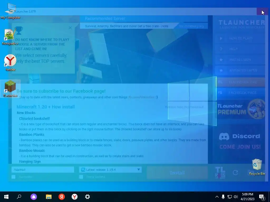Image resolution: width=270 pixels, height=202 pixels.
Task: Open Settings gear from the taskbar
Action: (x=87, y=197)
